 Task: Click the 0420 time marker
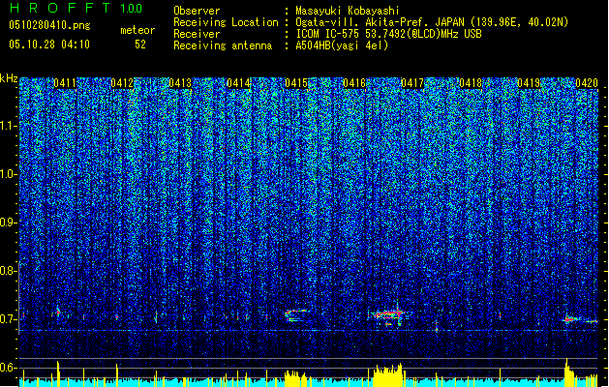point(587,83)
